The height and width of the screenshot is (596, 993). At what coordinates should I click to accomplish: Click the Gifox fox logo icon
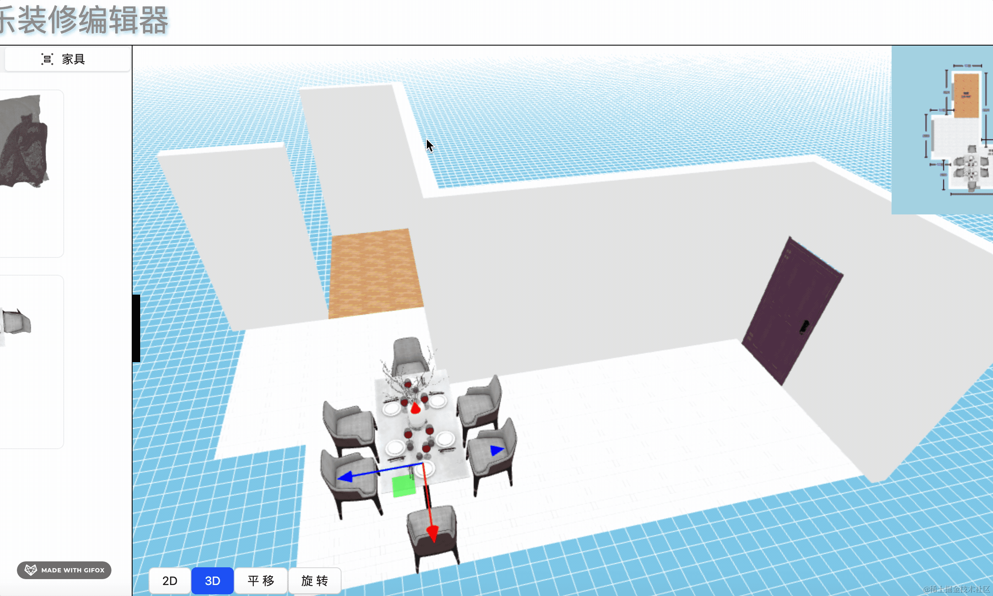(x=31, y=570)
